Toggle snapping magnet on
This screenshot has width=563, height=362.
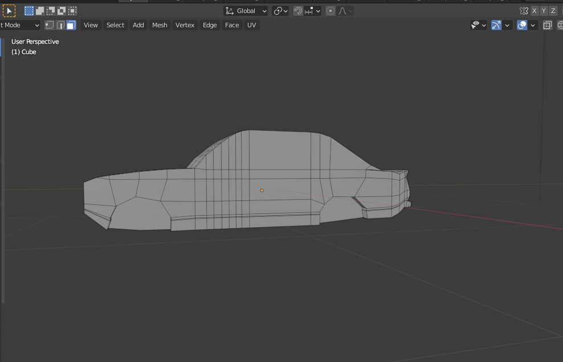[298, 11]
